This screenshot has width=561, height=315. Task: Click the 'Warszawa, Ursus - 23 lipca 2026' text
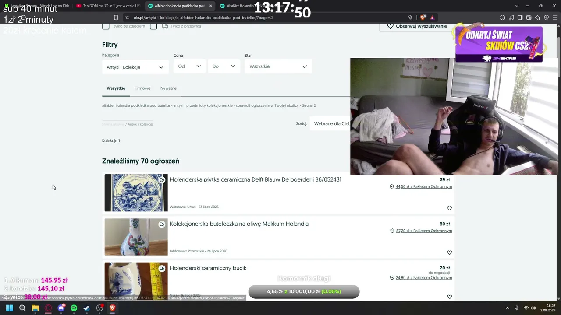pyautogui.click(x=194, y=207)
